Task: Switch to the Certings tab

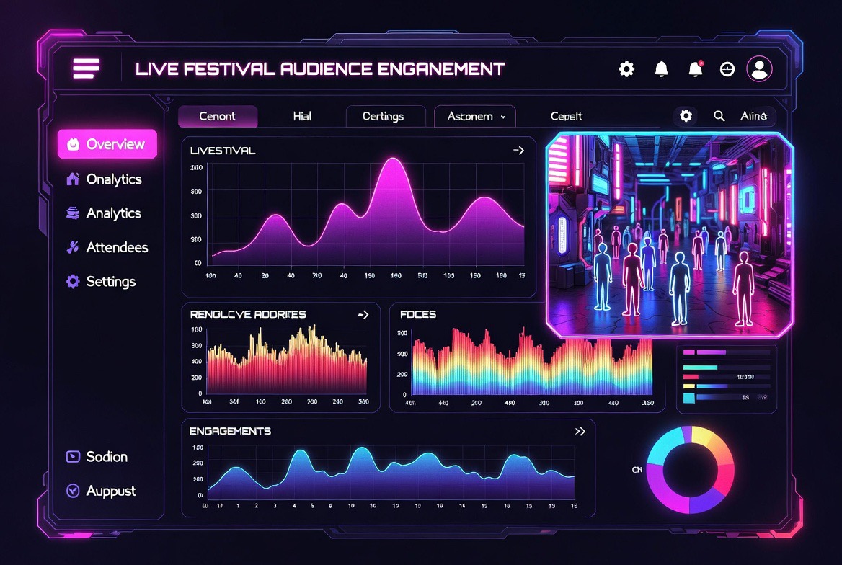Action: [384, 117]
